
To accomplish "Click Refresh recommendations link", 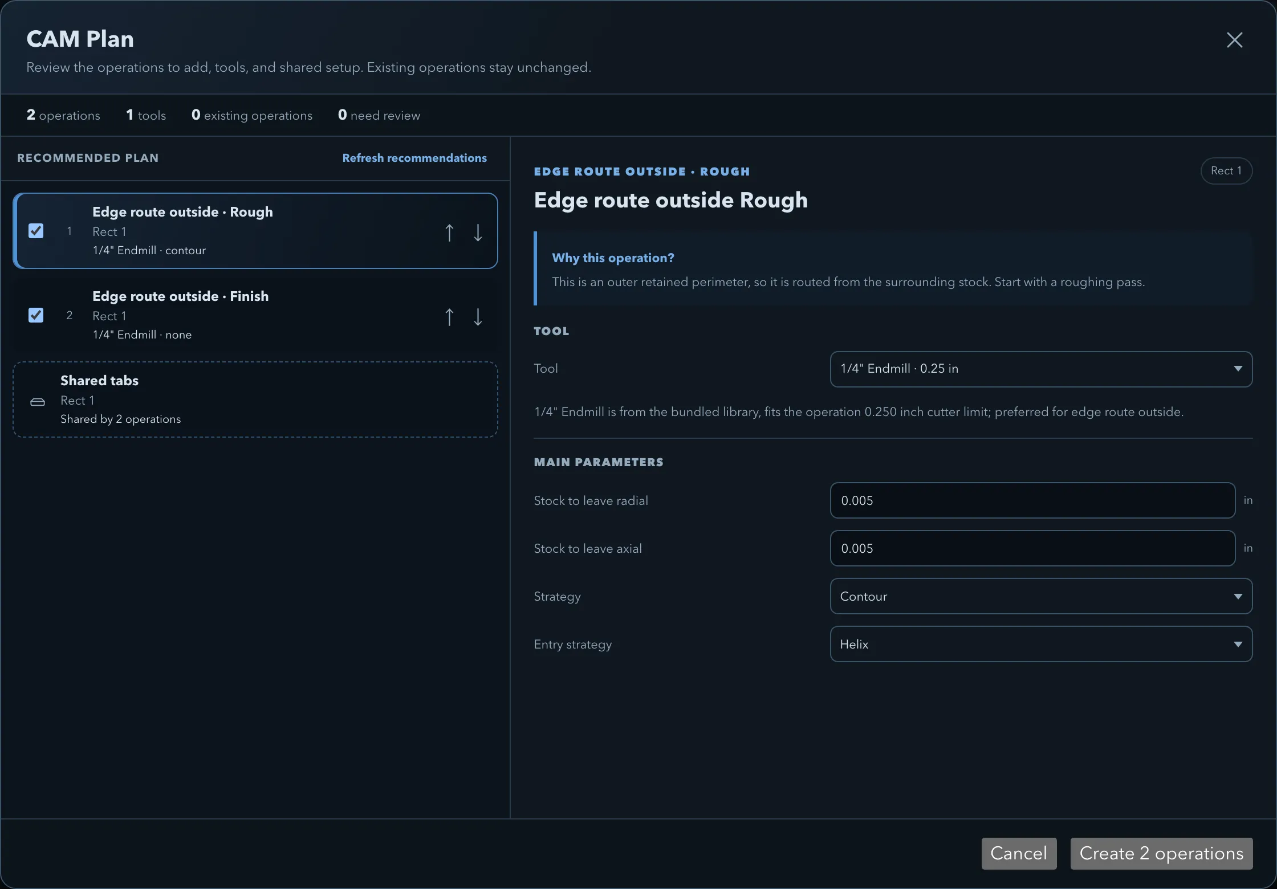I will click(x=414, y=158).
